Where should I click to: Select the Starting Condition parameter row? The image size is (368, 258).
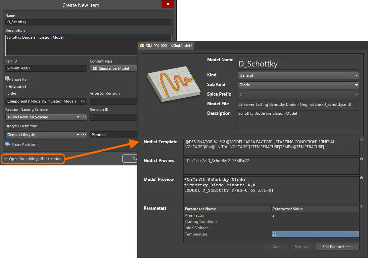272,222
